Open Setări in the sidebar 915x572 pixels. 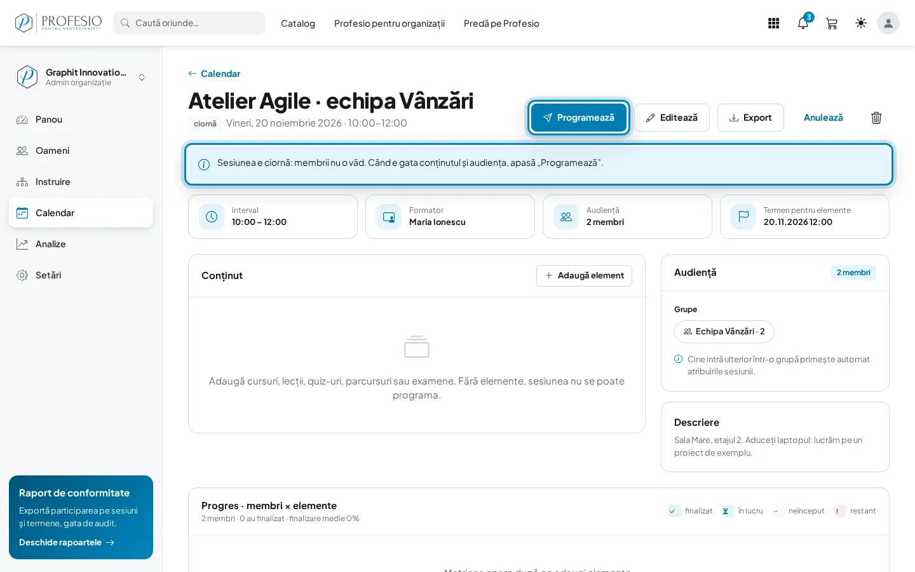[81, 275]
